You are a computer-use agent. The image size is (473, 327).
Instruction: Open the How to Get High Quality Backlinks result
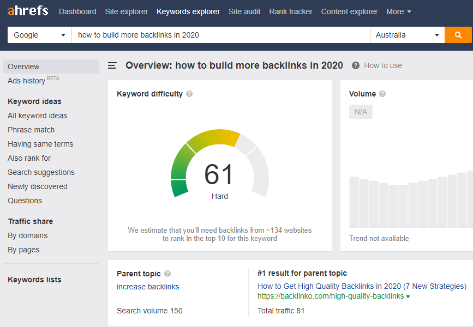click(x=362, y=286)
